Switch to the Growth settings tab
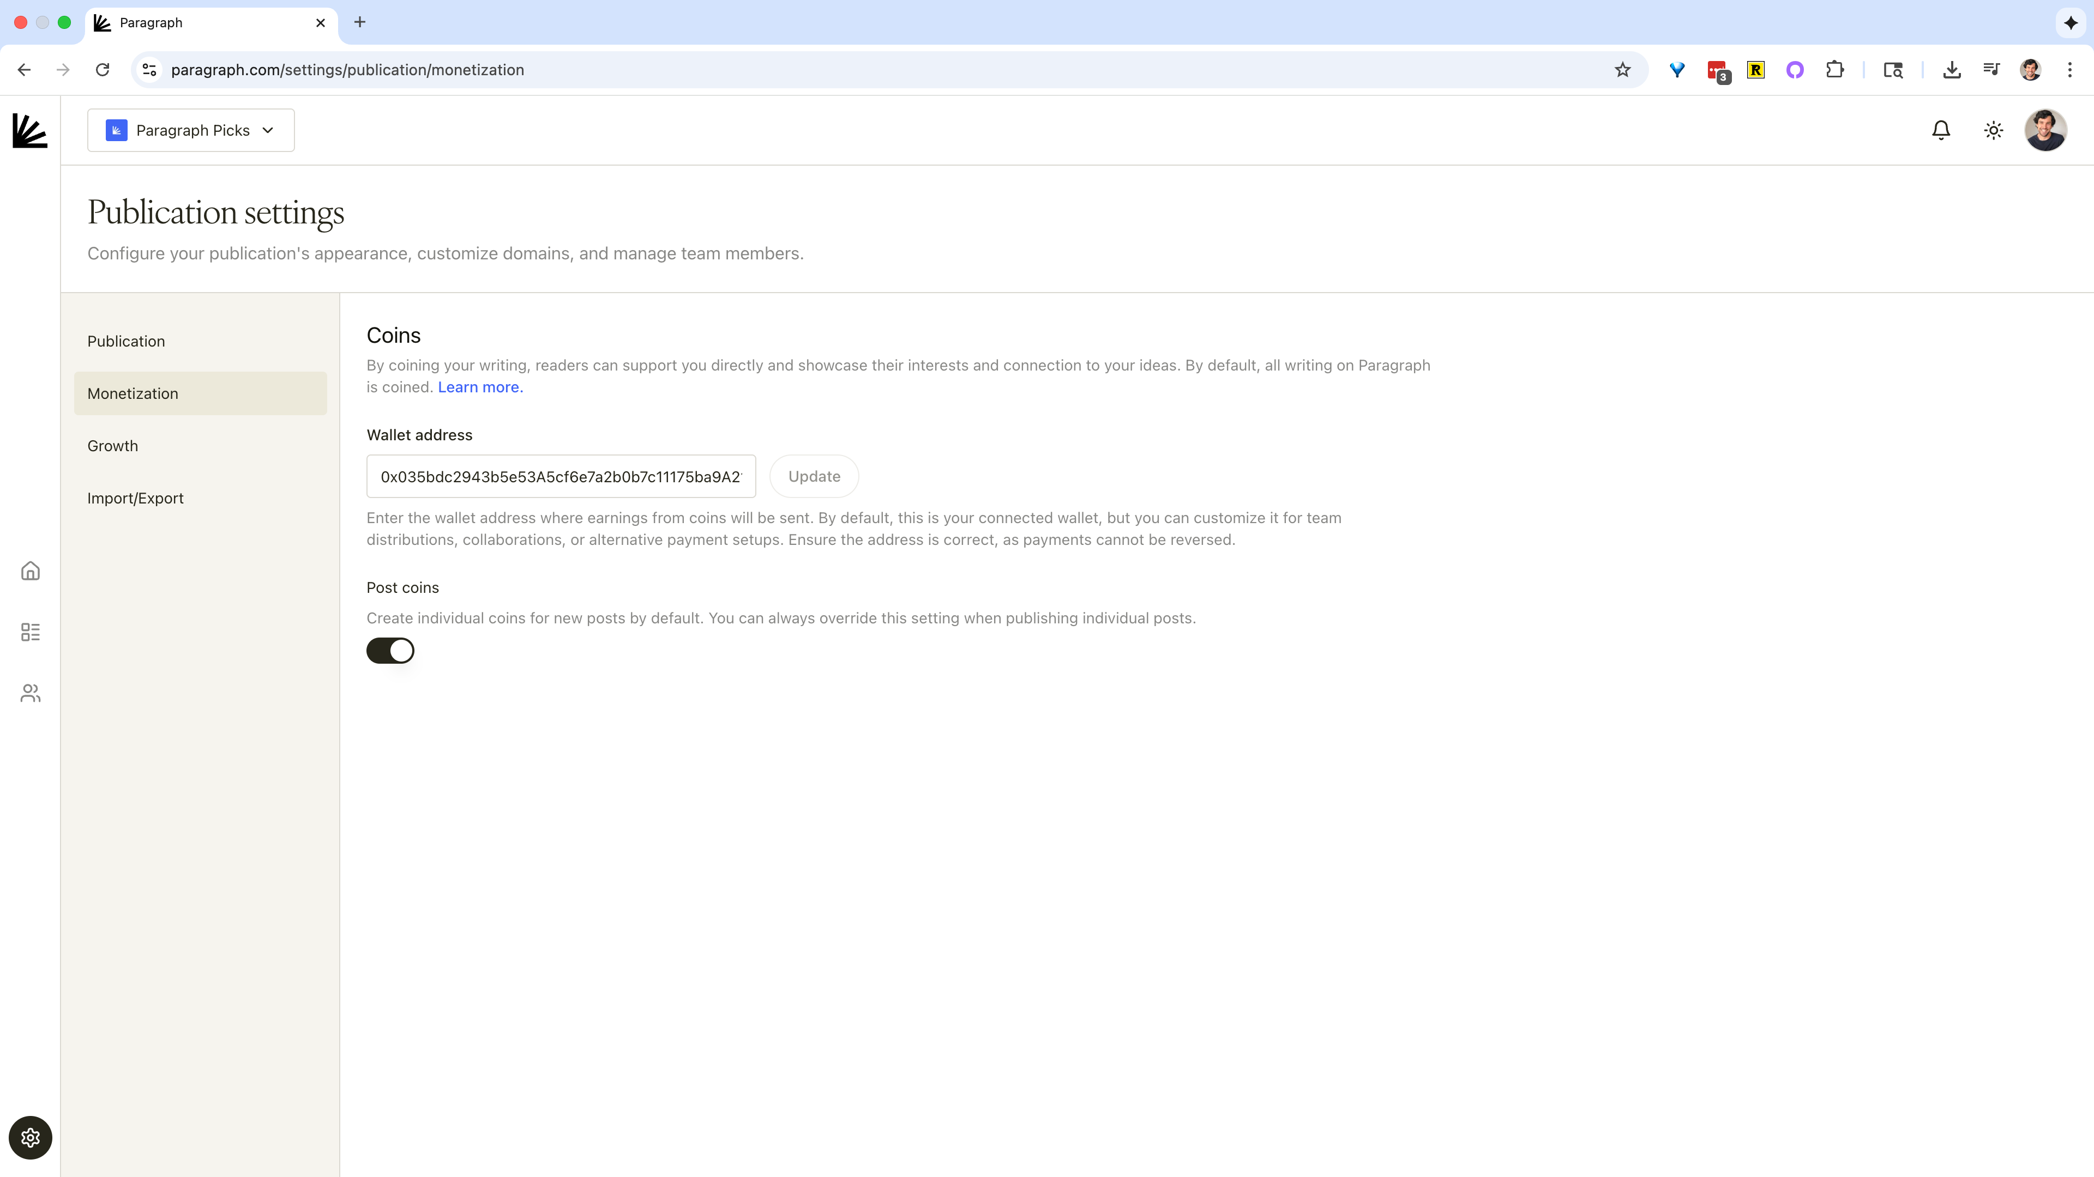 [x=113, y=446]
